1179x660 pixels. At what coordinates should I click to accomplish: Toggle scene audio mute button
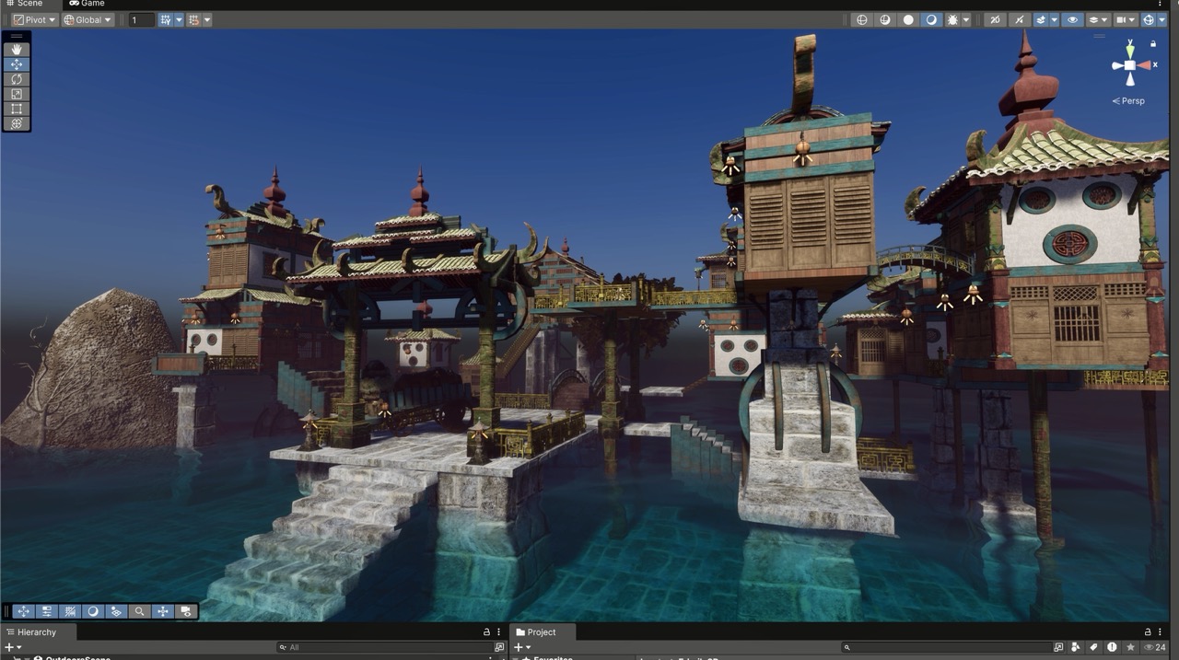point(1018,19)
